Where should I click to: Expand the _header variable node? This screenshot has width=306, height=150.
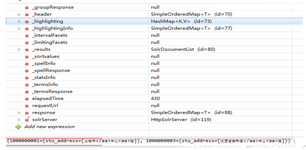coord(19,15)
